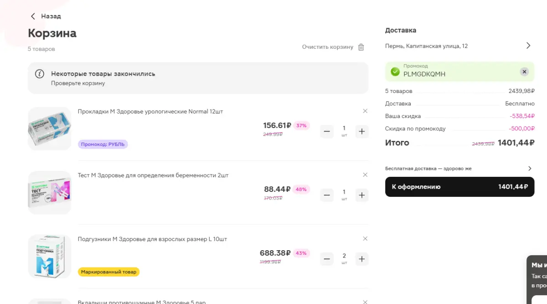Go back with the Назад arrow
Viewport: 547px width, 304px height.
pyautogui.click(x=33, y=16)
